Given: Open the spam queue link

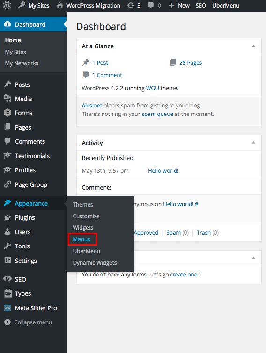Looking at the screenshot, I should coord(157,114).
